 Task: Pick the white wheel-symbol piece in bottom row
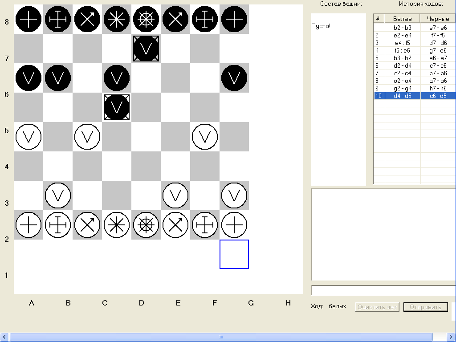(x=146, y=225)
